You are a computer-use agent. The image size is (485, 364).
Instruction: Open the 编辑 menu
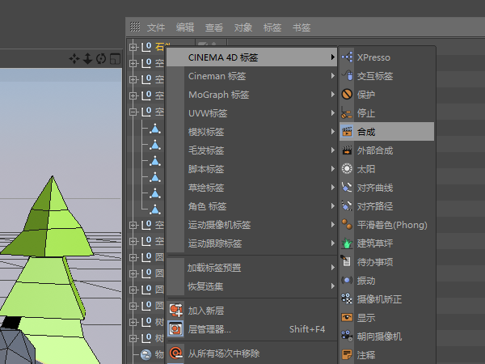[185, 28]
